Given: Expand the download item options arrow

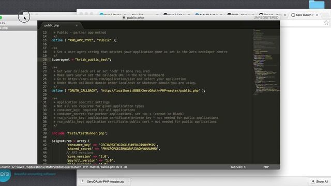Looking at the screenshot, I should click(129, 181).
